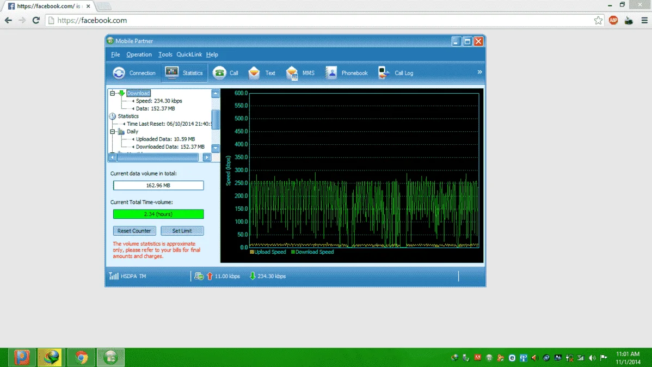Click the tree horizontal scroll right arrow
Screen dimensions: 652x367
pos(207,157)
